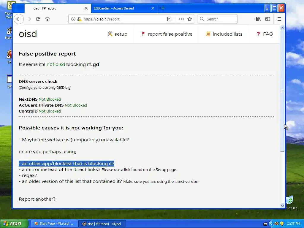This screenshot has height=228, width=304.
Task: Switch to E2Guardian - Access Denied tab
Action: pyautogui.click(x=114, y=8)
